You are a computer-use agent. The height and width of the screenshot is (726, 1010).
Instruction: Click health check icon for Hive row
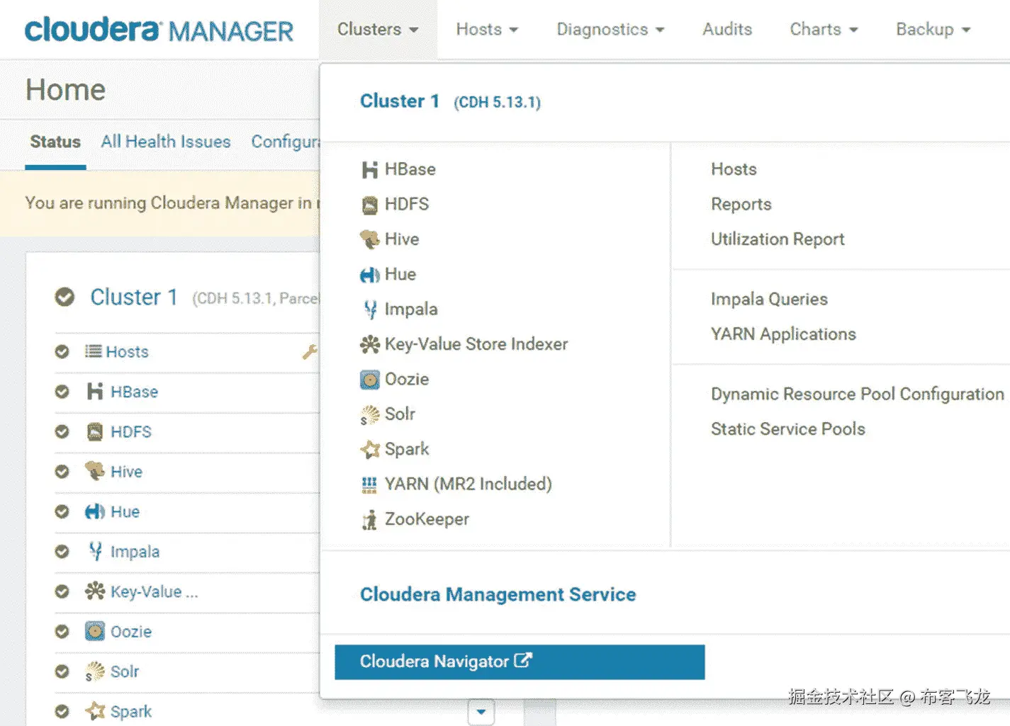62,471
